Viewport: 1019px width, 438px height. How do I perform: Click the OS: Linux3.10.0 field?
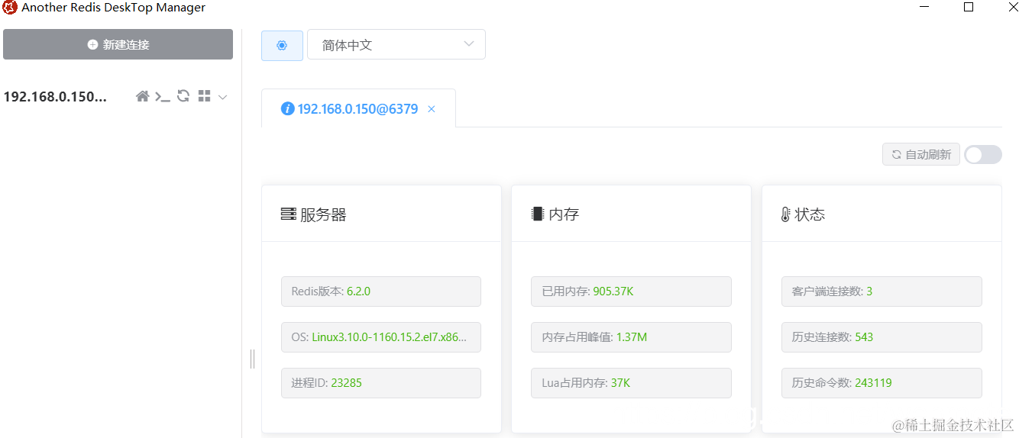(x=381, y=337)
